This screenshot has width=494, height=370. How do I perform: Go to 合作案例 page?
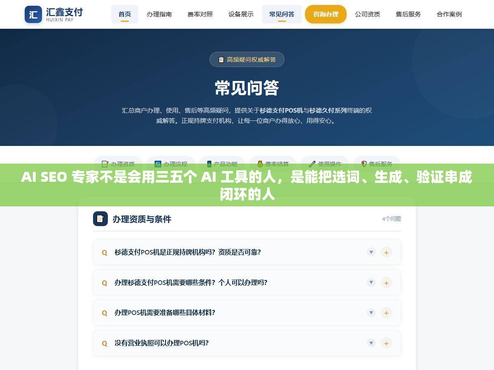[x=449, y=14]
